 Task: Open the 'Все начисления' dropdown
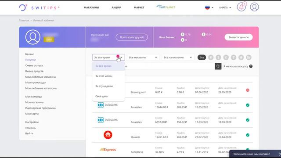pyautogui.click(x=178, y=57)
